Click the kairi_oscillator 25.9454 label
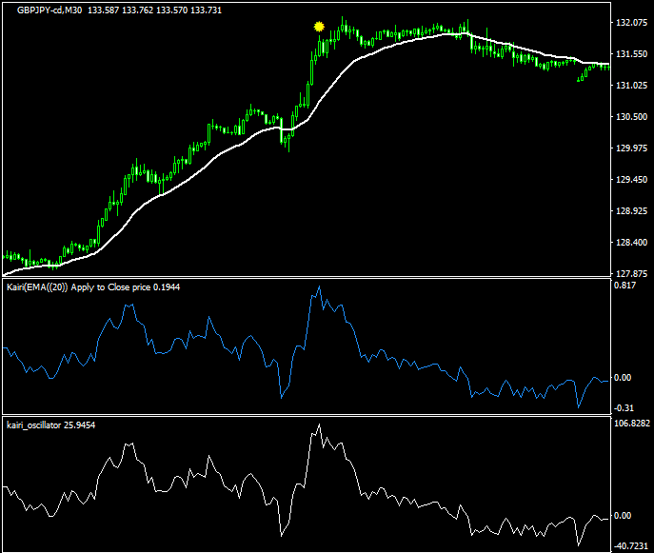 pyautogui.click(x=50, y=425)
